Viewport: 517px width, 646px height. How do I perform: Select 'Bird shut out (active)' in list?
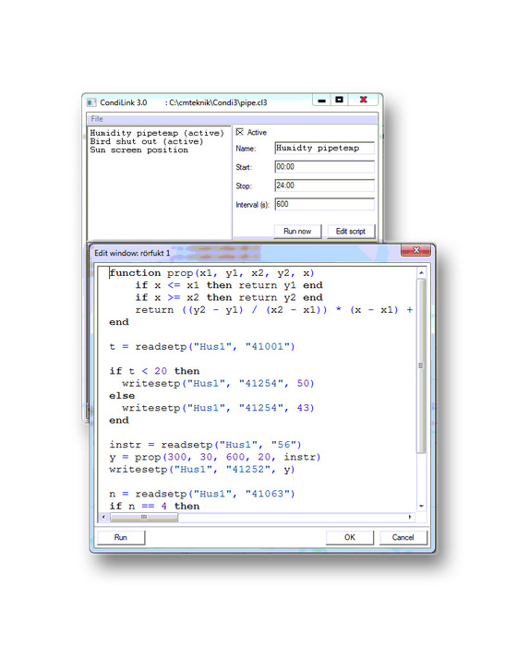click(147, 141)
